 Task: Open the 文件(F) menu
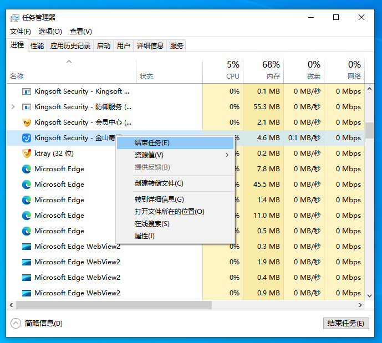21,32
